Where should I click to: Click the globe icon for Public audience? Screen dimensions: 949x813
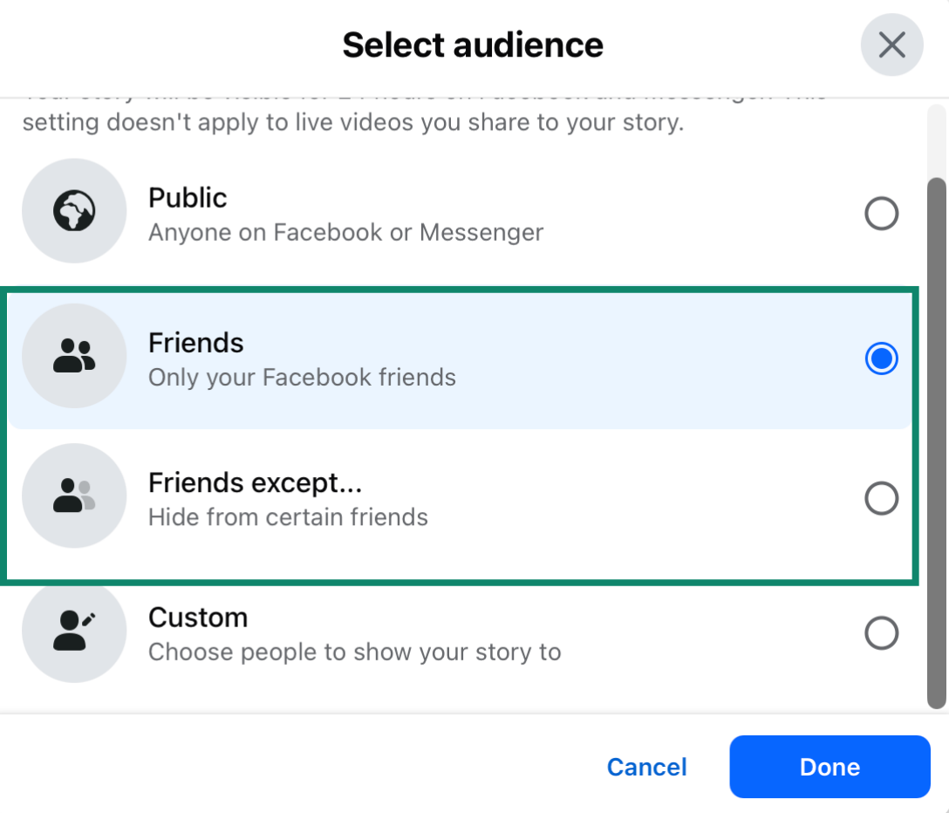tap(74, 210)
